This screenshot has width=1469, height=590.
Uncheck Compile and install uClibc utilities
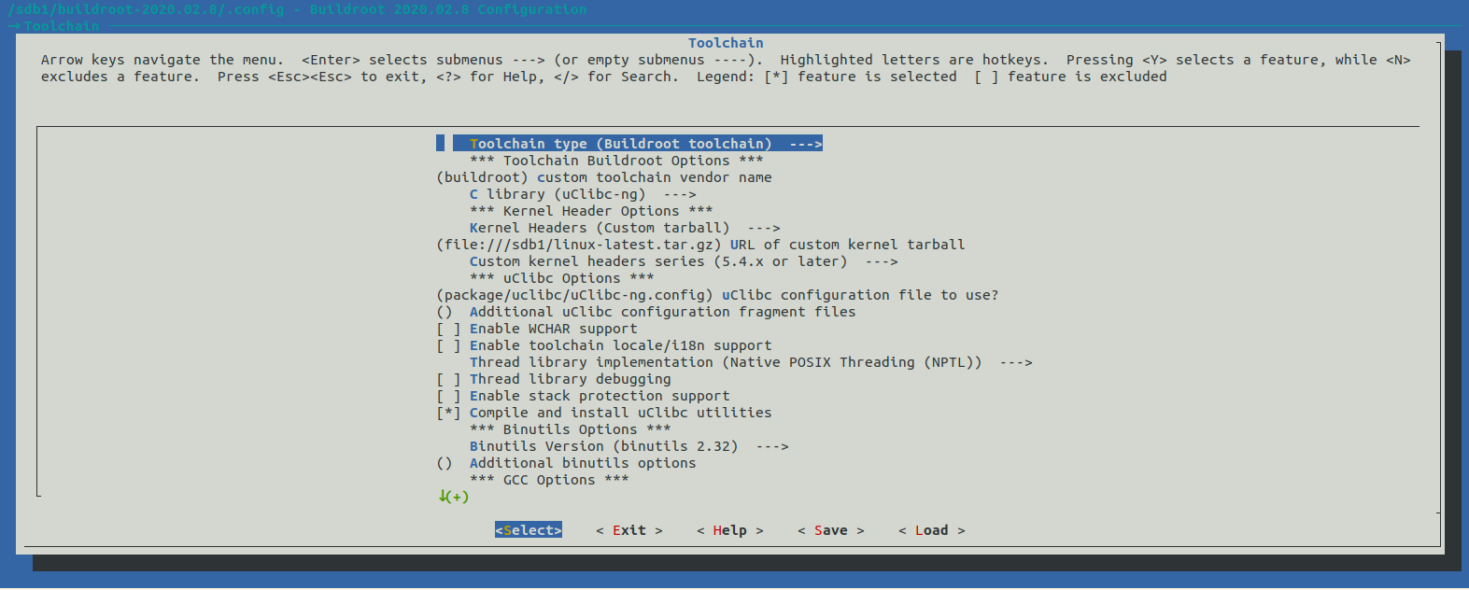tap(604, 413)
